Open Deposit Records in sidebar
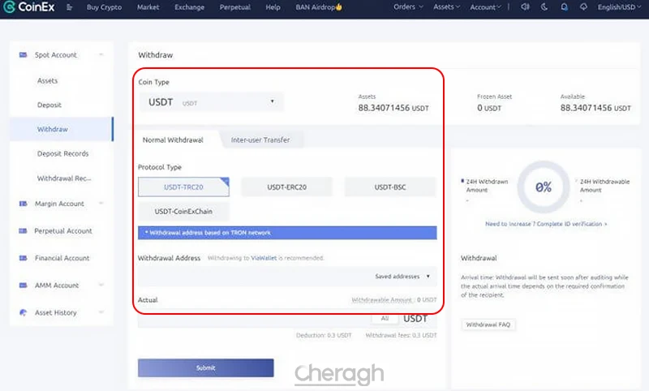 click(63, 153)
